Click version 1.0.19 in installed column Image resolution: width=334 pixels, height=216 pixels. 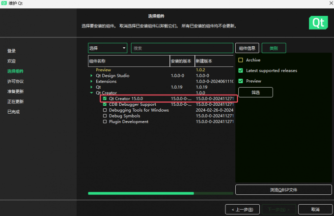(177, 87)
